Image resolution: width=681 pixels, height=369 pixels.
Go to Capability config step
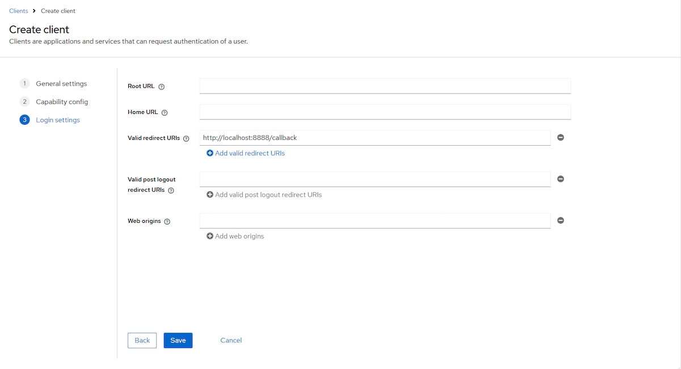click(x=62, y=102)
